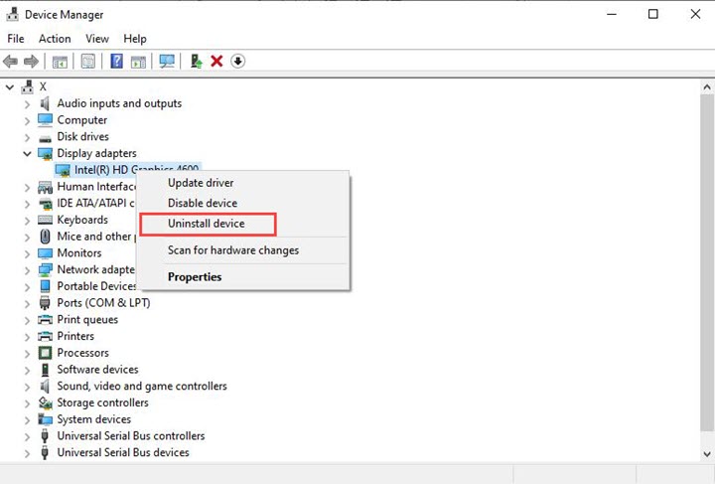Image resolution: width=715 pixels, height=484 pixels.
Task: Select the System devices tree row
Action: 93,419
